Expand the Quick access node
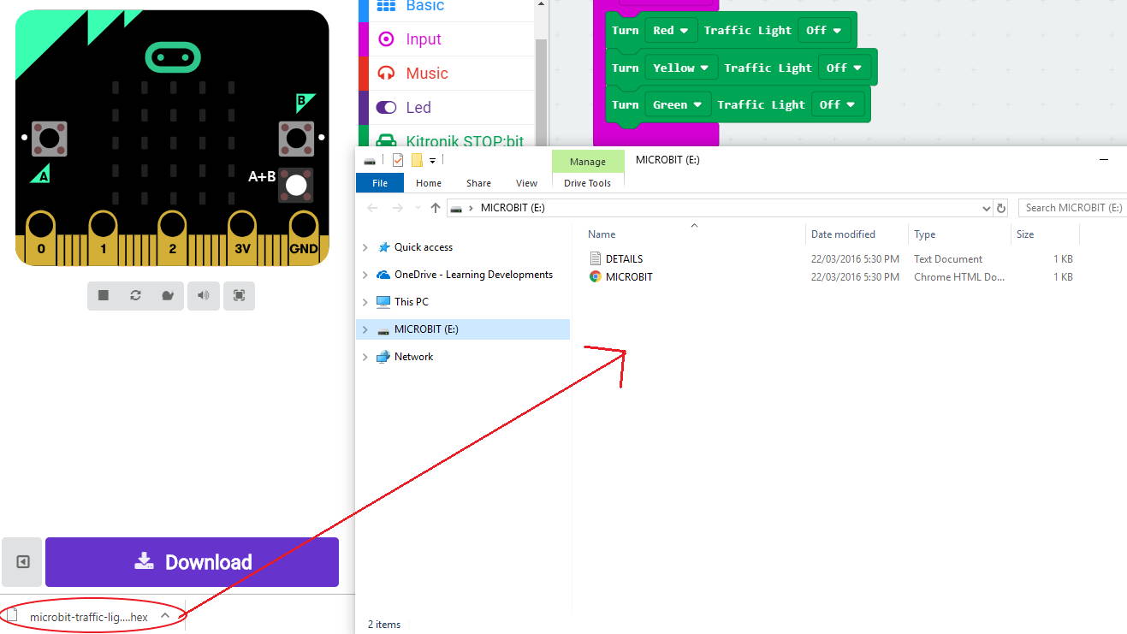 tap(365, 247)
